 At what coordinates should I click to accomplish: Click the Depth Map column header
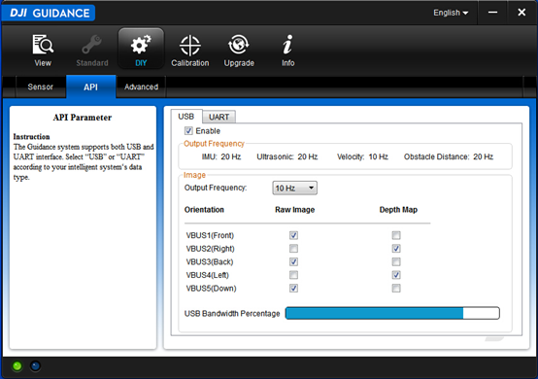pyautogui.click(x=398, y=210)
